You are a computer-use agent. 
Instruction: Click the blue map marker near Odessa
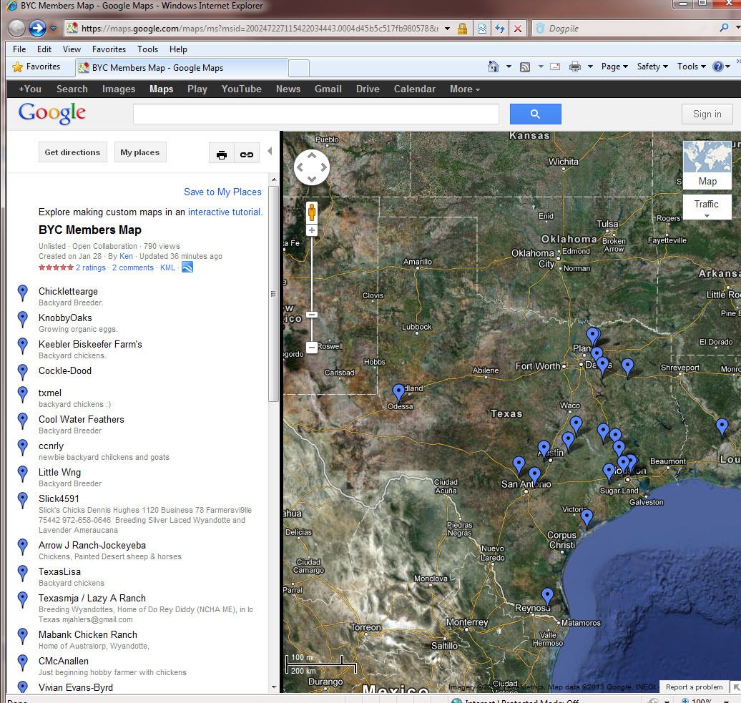click(398, 392)
